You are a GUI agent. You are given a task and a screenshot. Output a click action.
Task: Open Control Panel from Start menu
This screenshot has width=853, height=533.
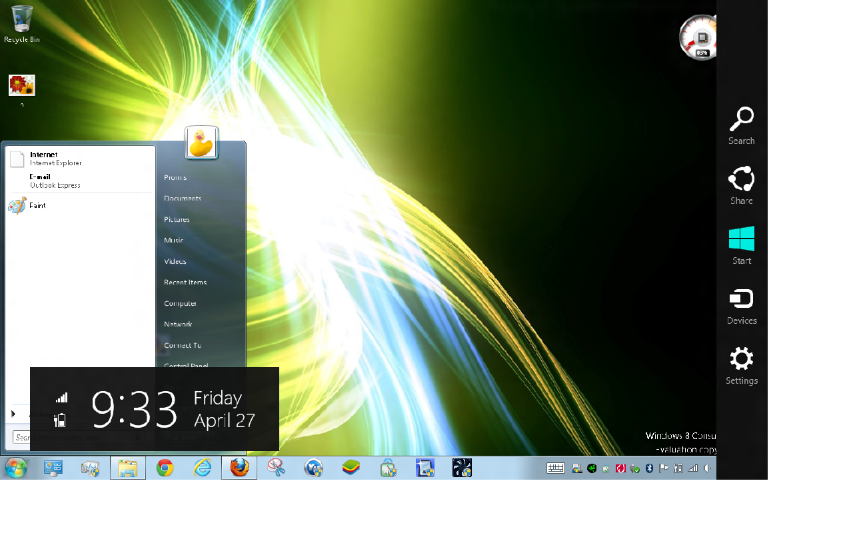[x=186, y=365]
